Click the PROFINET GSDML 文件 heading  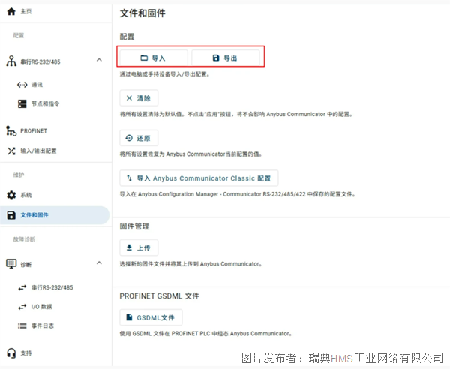click(x=159, y=295)
